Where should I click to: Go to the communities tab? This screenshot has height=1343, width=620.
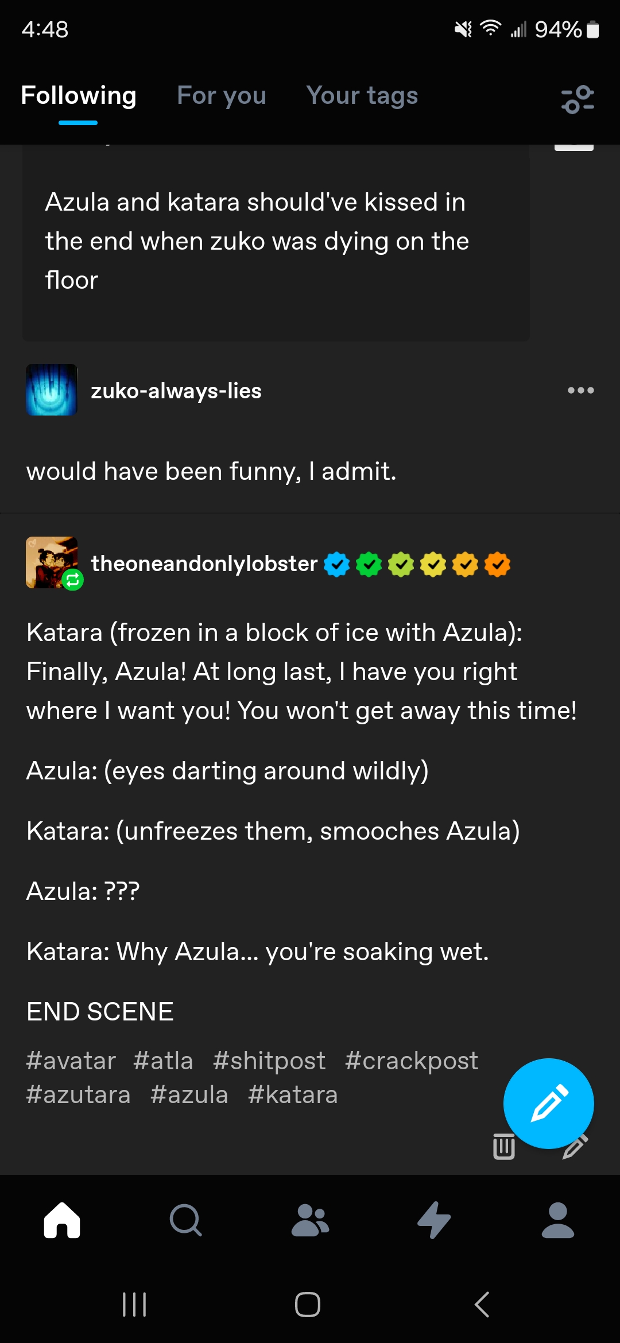coord(310,1220)
